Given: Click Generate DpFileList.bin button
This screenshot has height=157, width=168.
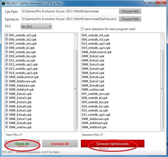Looking at the screenshot, I should tap(112, 144).
